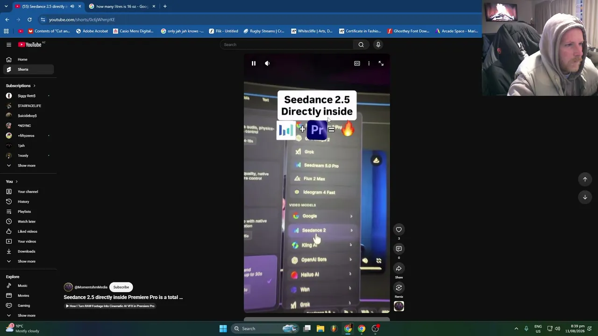
Task: Click the YouTube search magnifier button
Action: [x=361, y=45]
